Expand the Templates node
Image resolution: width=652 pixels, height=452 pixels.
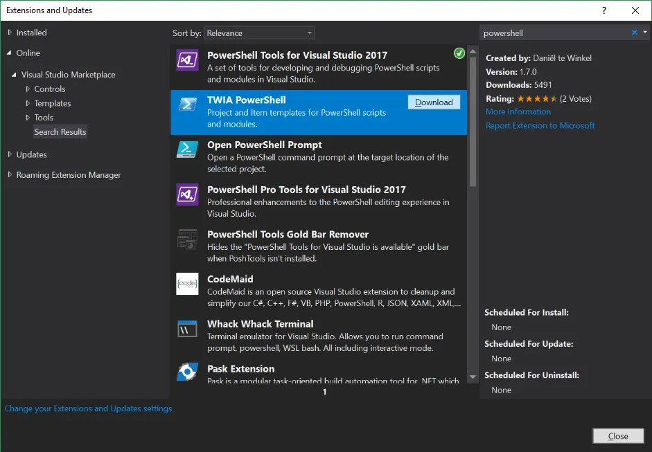tap(28, 103)
